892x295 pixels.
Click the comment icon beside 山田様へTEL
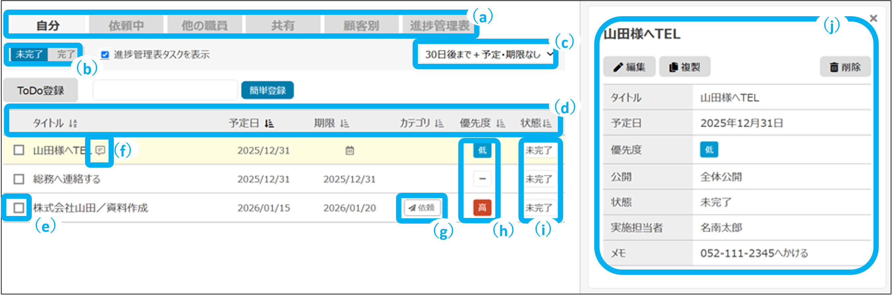pyautogui.click(x=100, y=150)
